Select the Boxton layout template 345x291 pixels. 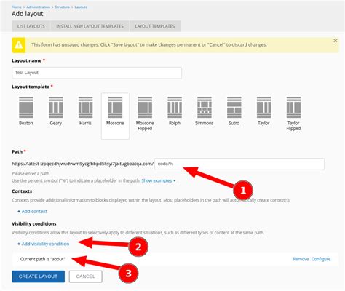[x=26, y=111]
